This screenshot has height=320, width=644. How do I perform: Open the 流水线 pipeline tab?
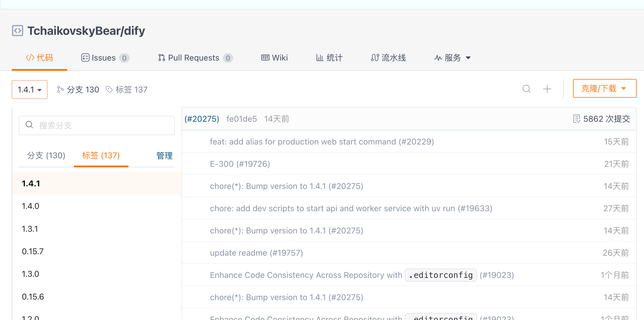tap(388, 58)
